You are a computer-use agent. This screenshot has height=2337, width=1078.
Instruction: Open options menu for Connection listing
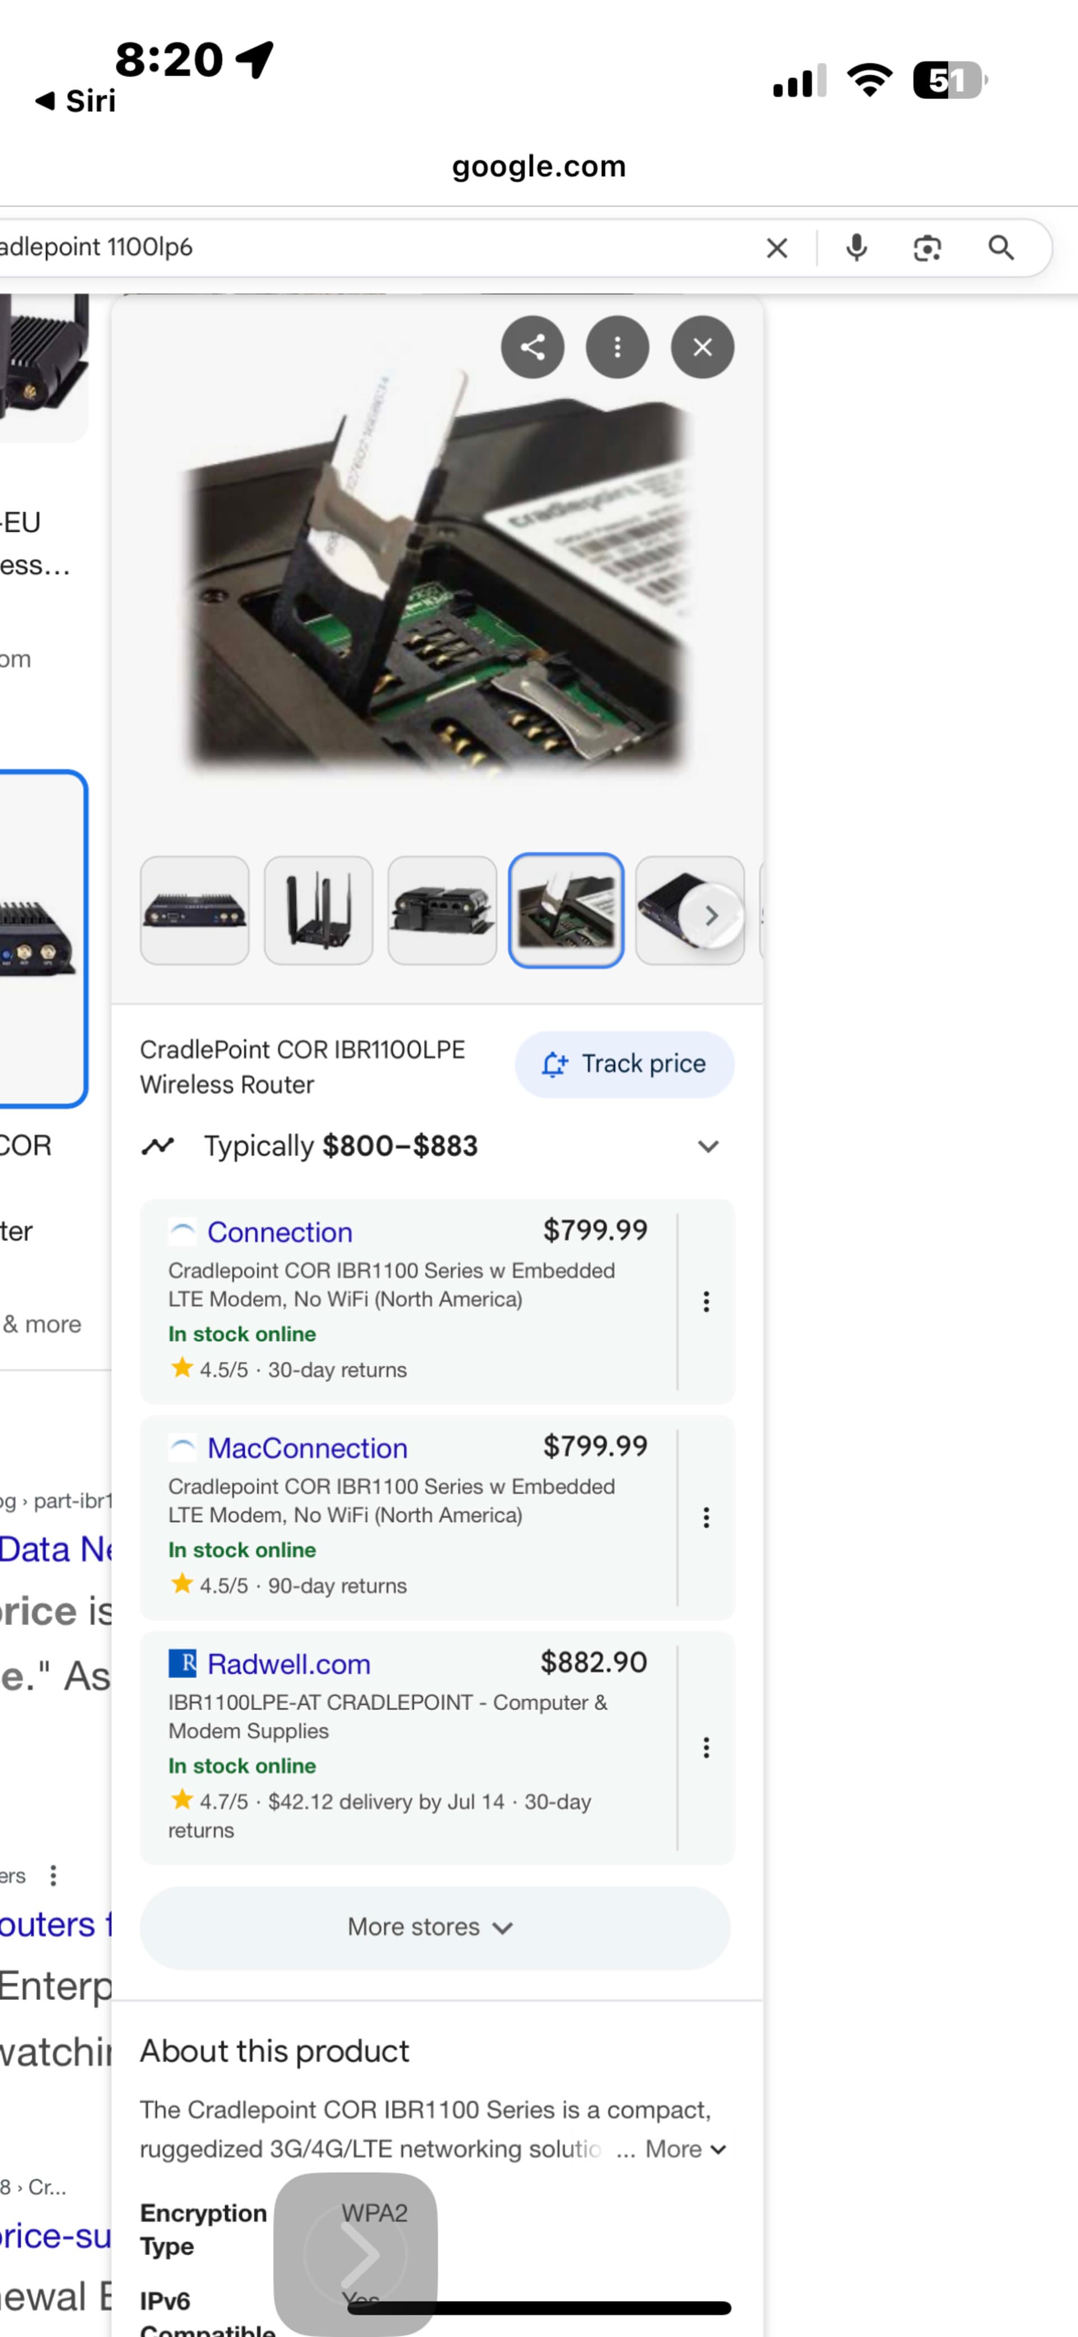pos(706,1302)
